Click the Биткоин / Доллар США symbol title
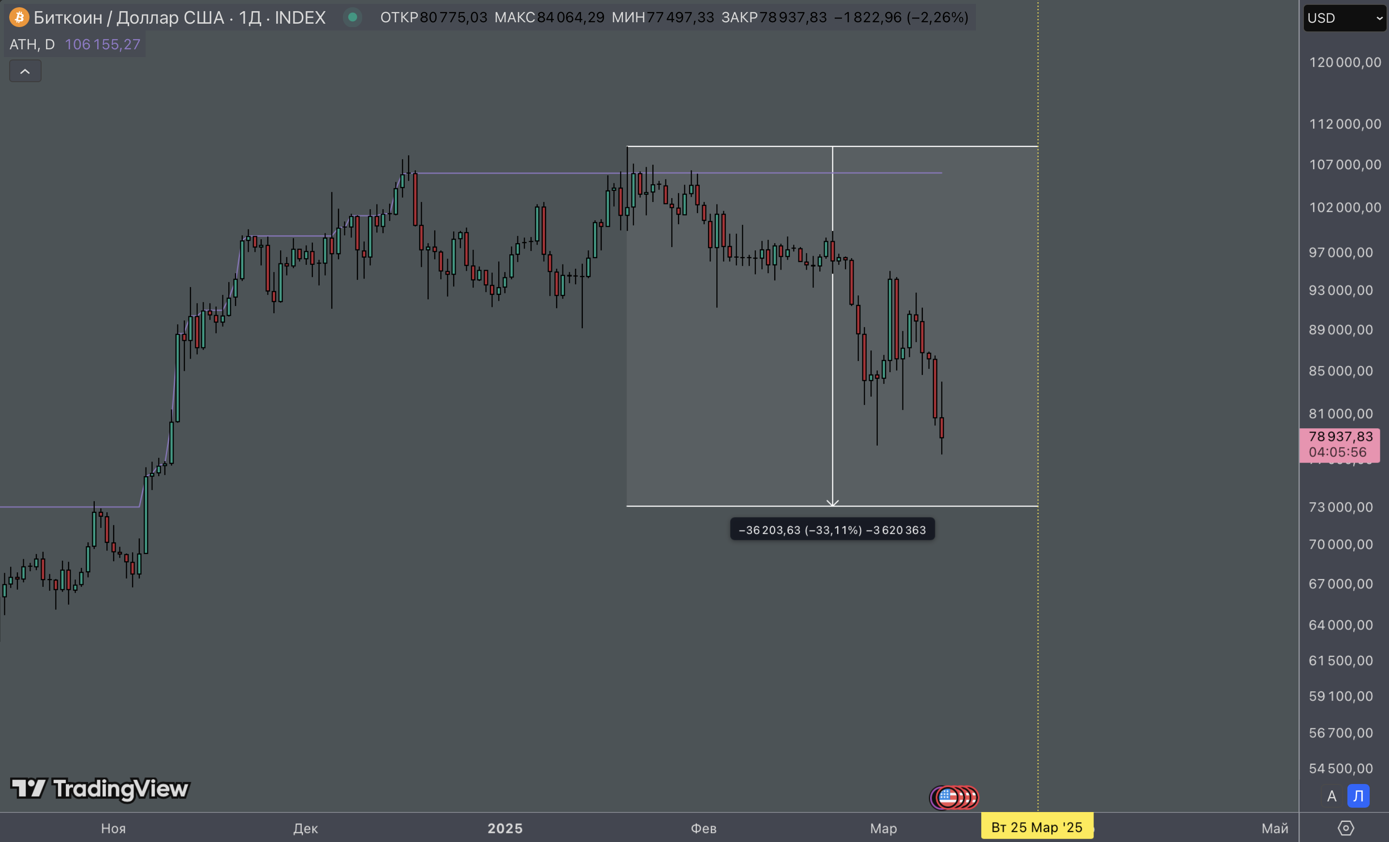 (130, 17)
